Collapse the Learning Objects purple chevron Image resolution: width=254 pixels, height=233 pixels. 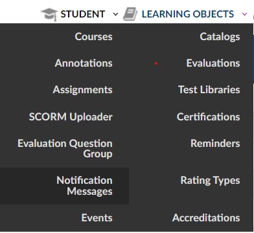pos(244,14)
